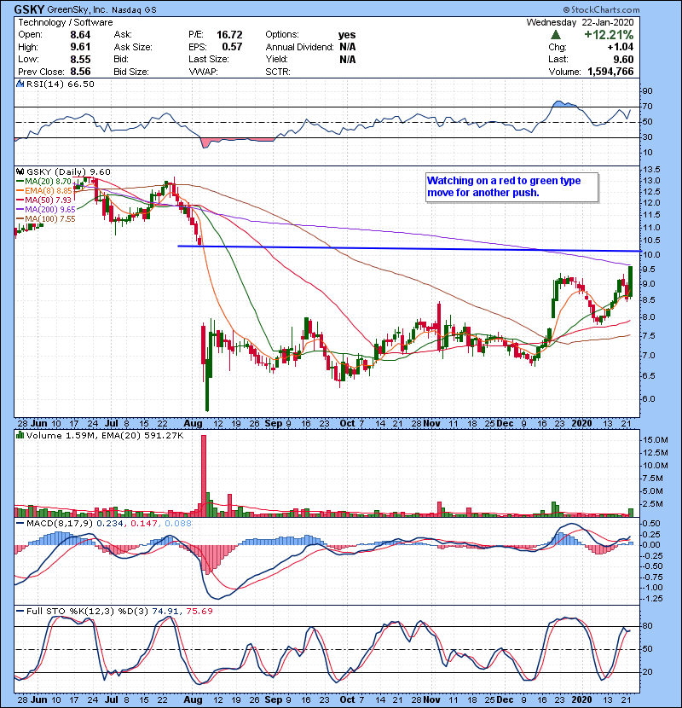Click the Volume 1.59M, EMA(20) 591.27K label
This screenshot has height=708, width=682.
click(105, 436)
